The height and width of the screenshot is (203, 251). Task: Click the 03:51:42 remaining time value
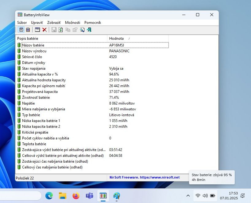pyautogui.click(x=116, y=150)
